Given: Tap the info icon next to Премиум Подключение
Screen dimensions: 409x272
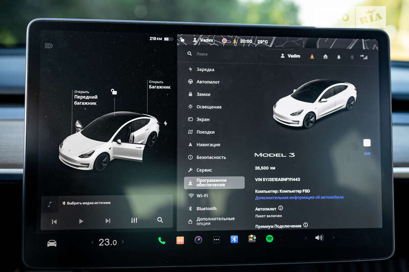Looking at the screenshot, I should (305, 225).
